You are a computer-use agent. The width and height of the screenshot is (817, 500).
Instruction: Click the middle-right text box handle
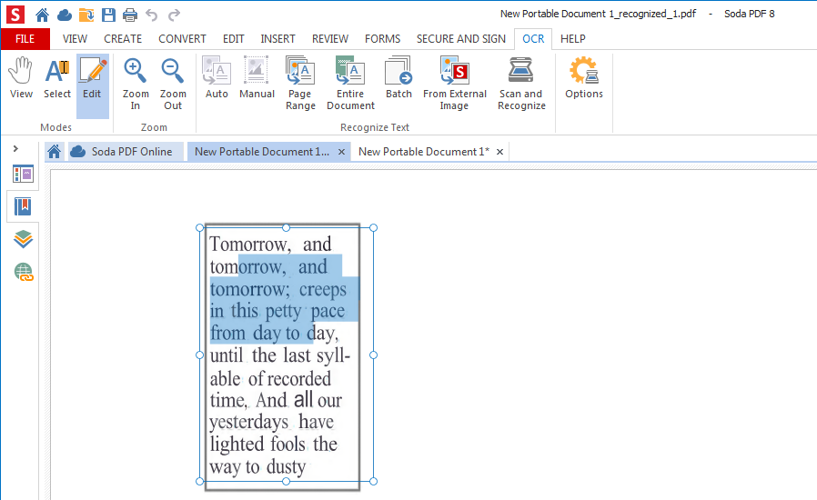(x=373, y=355)
